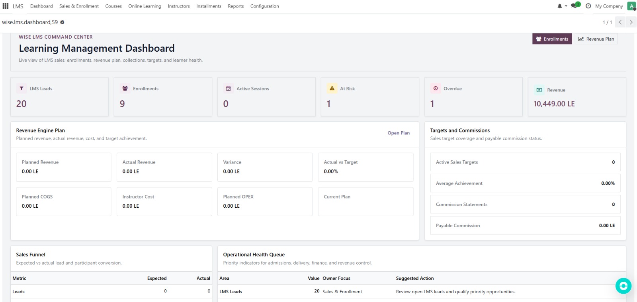Click the Enrollments button
The height and width of the screenshot is (302, 637).
click(552, 39)
